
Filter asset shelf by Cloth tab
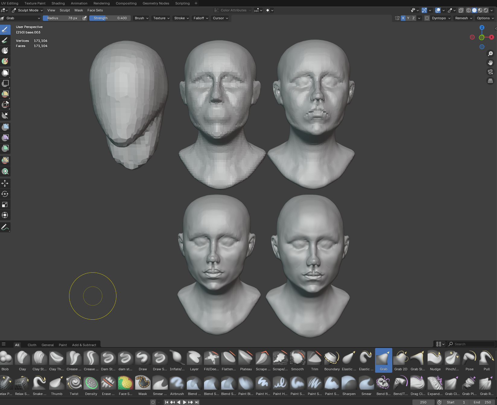coord(32,345)
